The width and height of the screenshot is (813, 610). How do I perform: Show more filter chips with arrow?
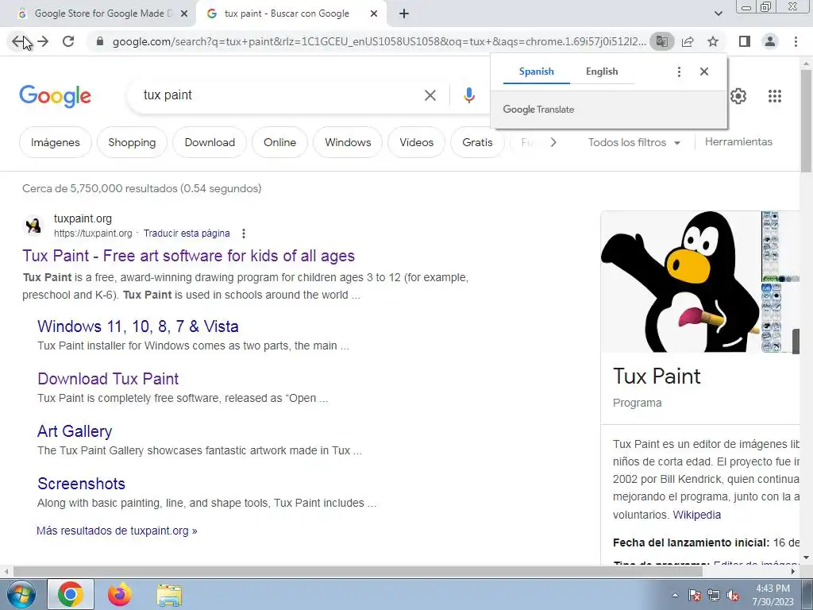(553, 142)
